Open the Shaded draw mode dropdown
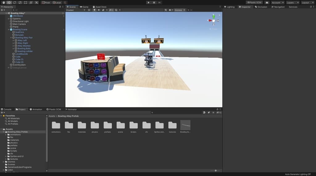 click(76, 10)
